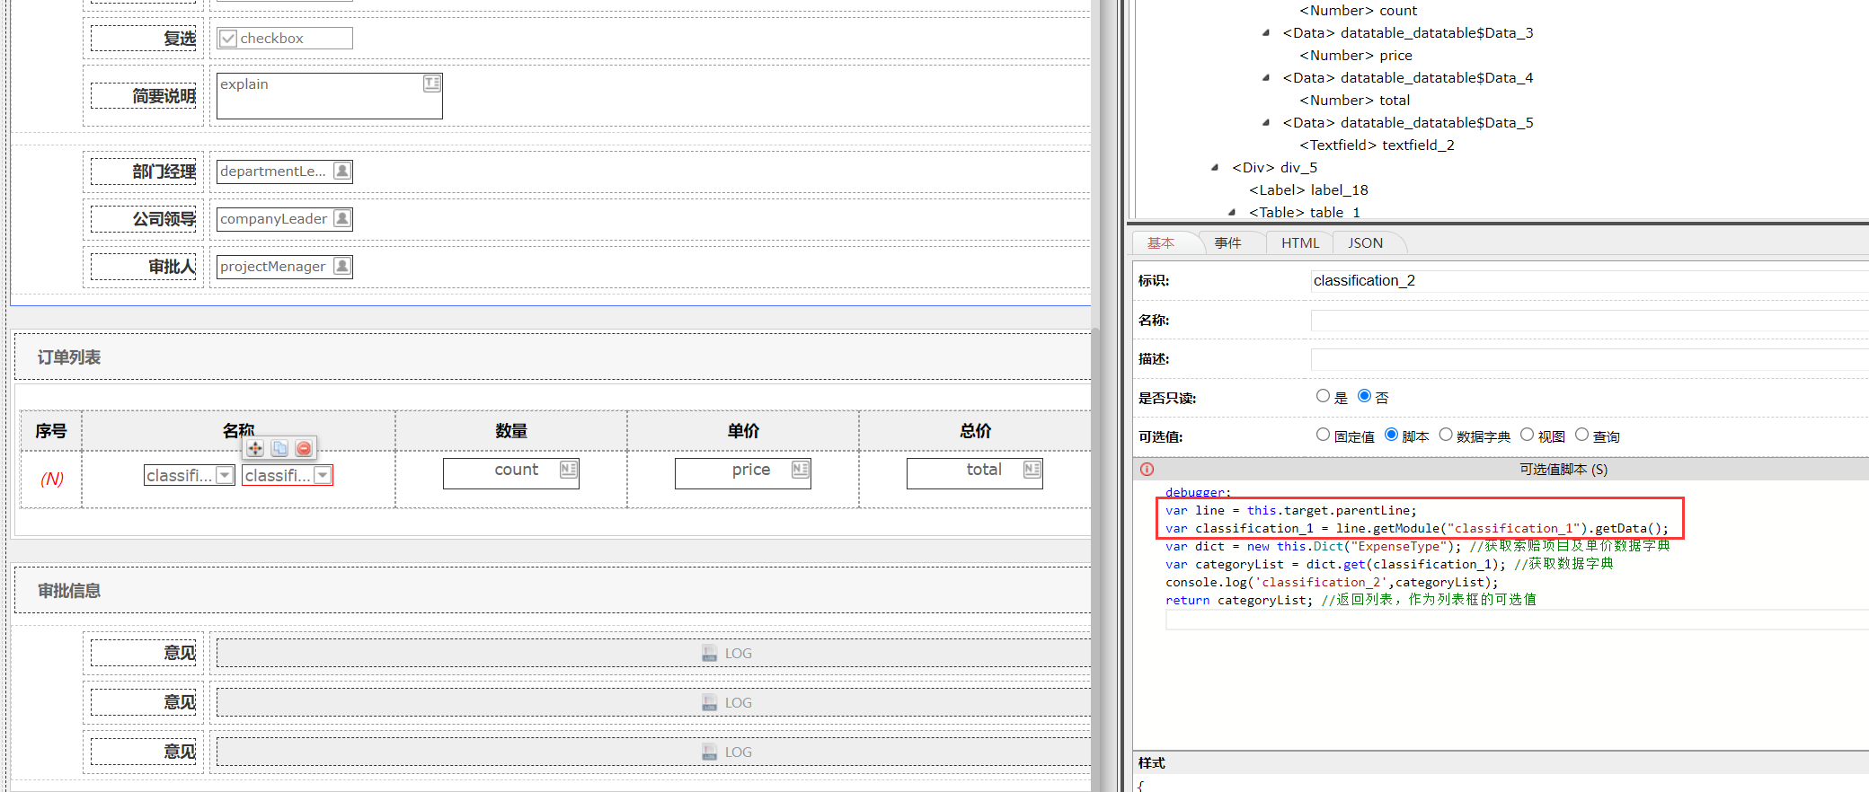Select the <Number> price tree item
This screenshot has height=792, width=1869.
click(x=1355, y=56)
